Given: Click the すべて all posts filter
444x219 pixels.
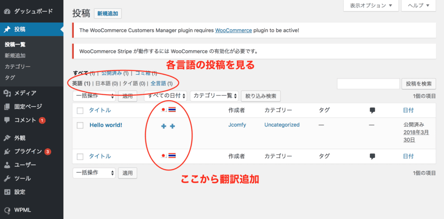Looking at the screenshot, I should [81, 73].
